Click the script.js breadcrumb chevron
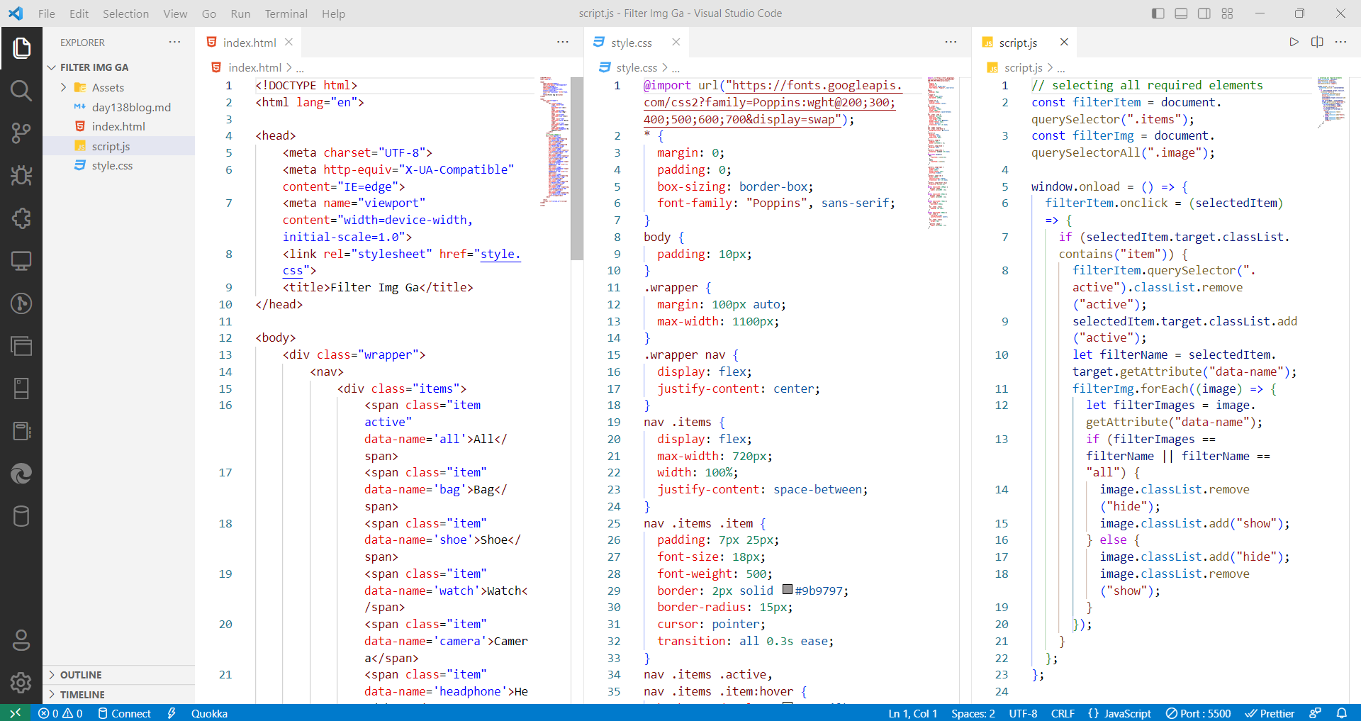This screenshot has width=1361, height=721. [1050, 68]
